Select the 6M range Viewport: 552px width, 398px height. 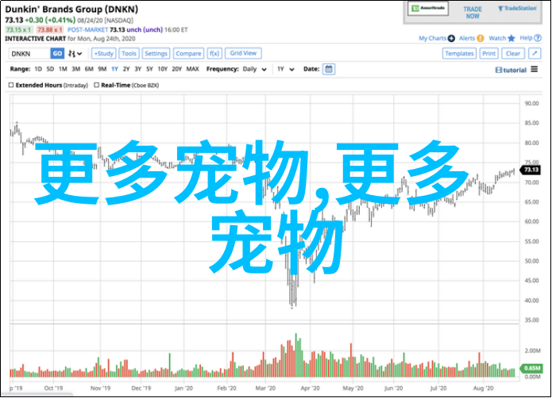[89, 69]
